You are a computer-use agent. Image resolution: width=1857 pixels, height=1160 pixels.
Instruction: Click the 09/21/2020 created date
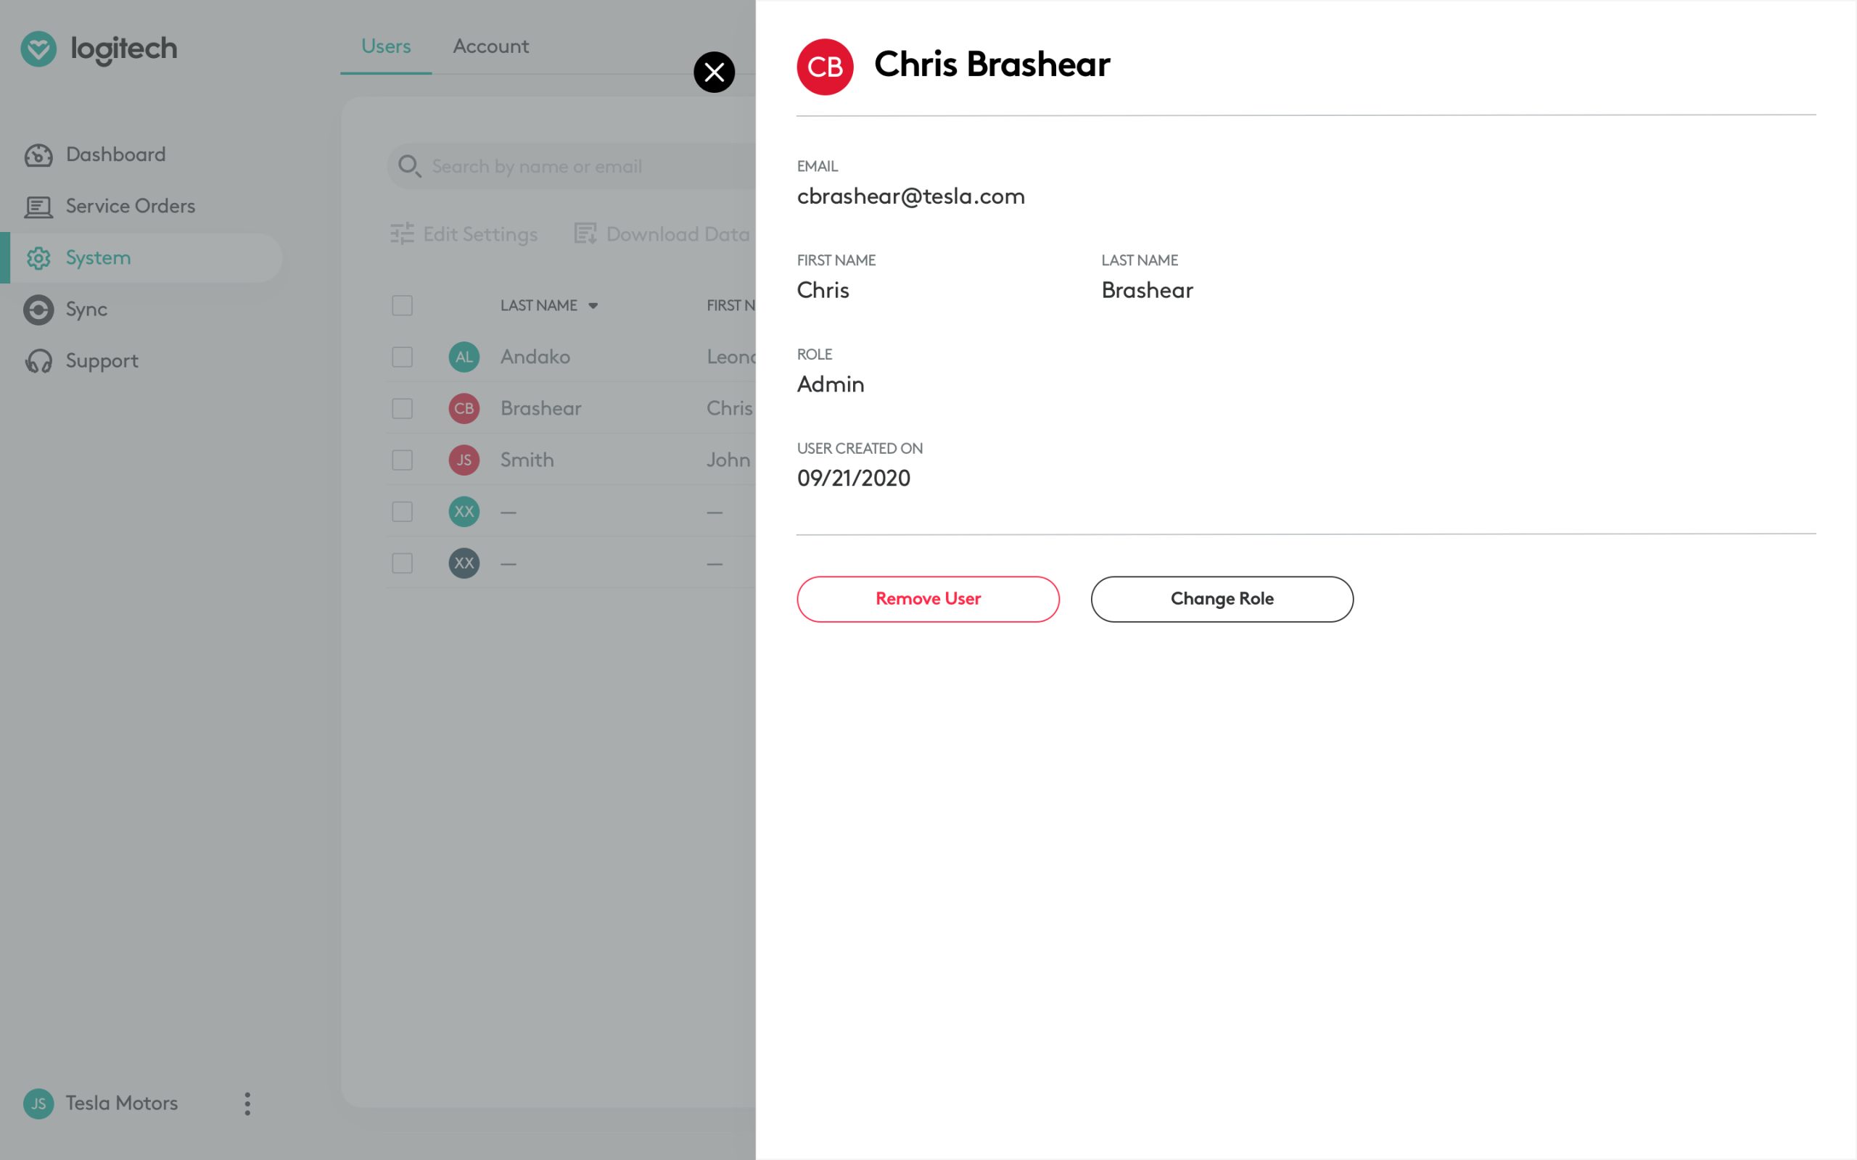point(853,478)
